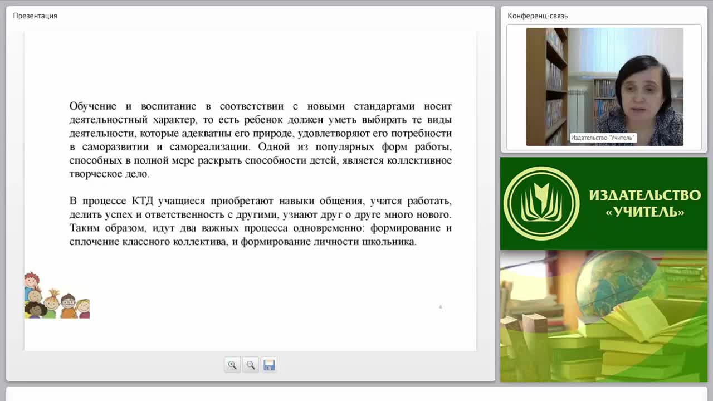Zoom in on the presentation slide
This screenshot has height=401, width=713.
[x=232, y=365]
